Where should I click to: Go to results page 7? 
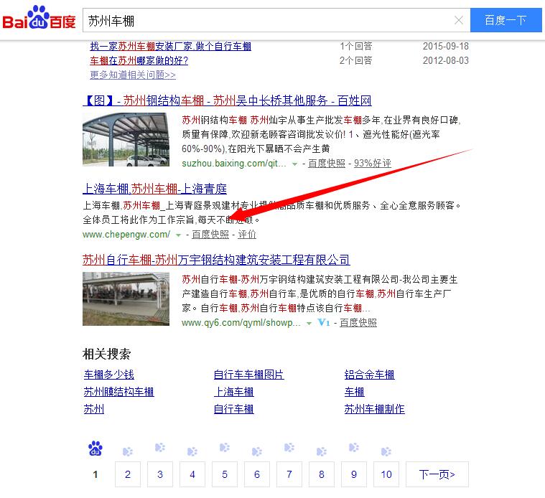[x=289, y=474]
